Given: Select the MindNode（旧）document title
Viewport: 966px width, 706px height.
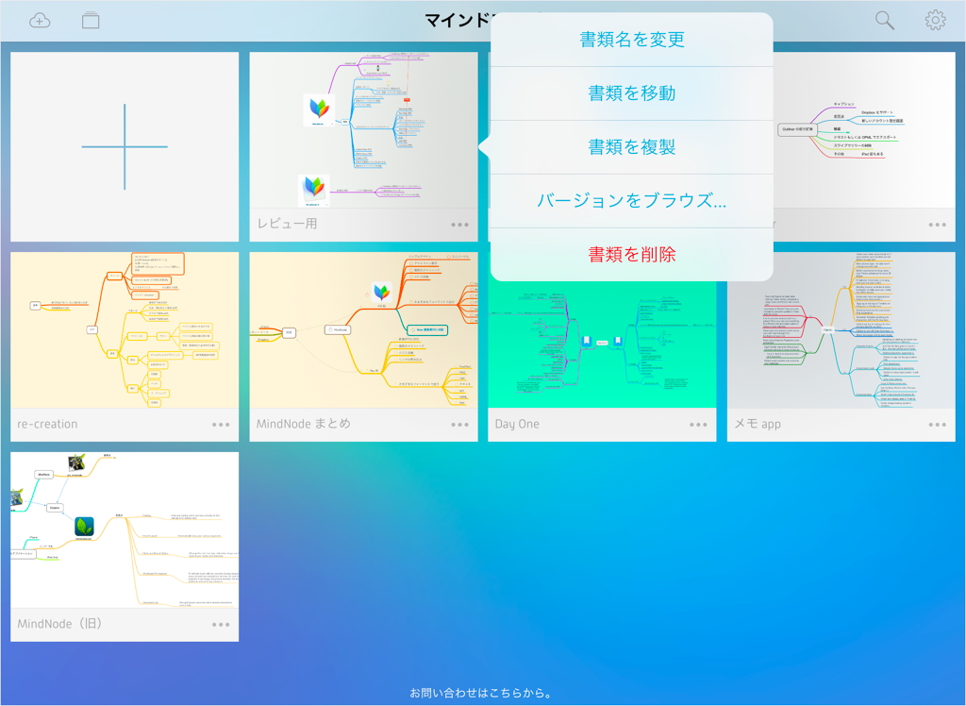Looking at the screenshot, I should (x=59, y=624).
